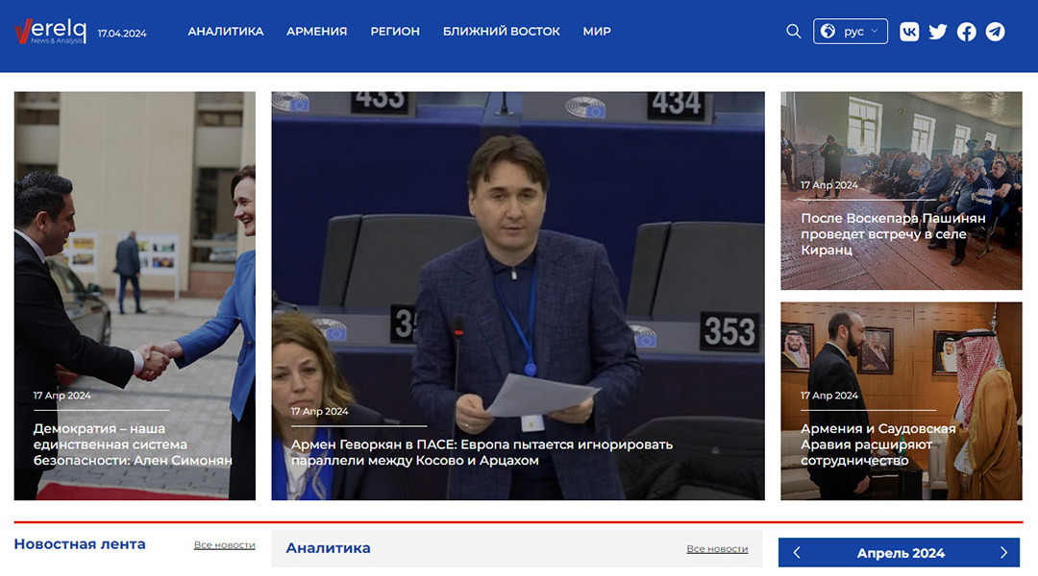Click Все новости link in Аналитика block

[x=717, y=549]
